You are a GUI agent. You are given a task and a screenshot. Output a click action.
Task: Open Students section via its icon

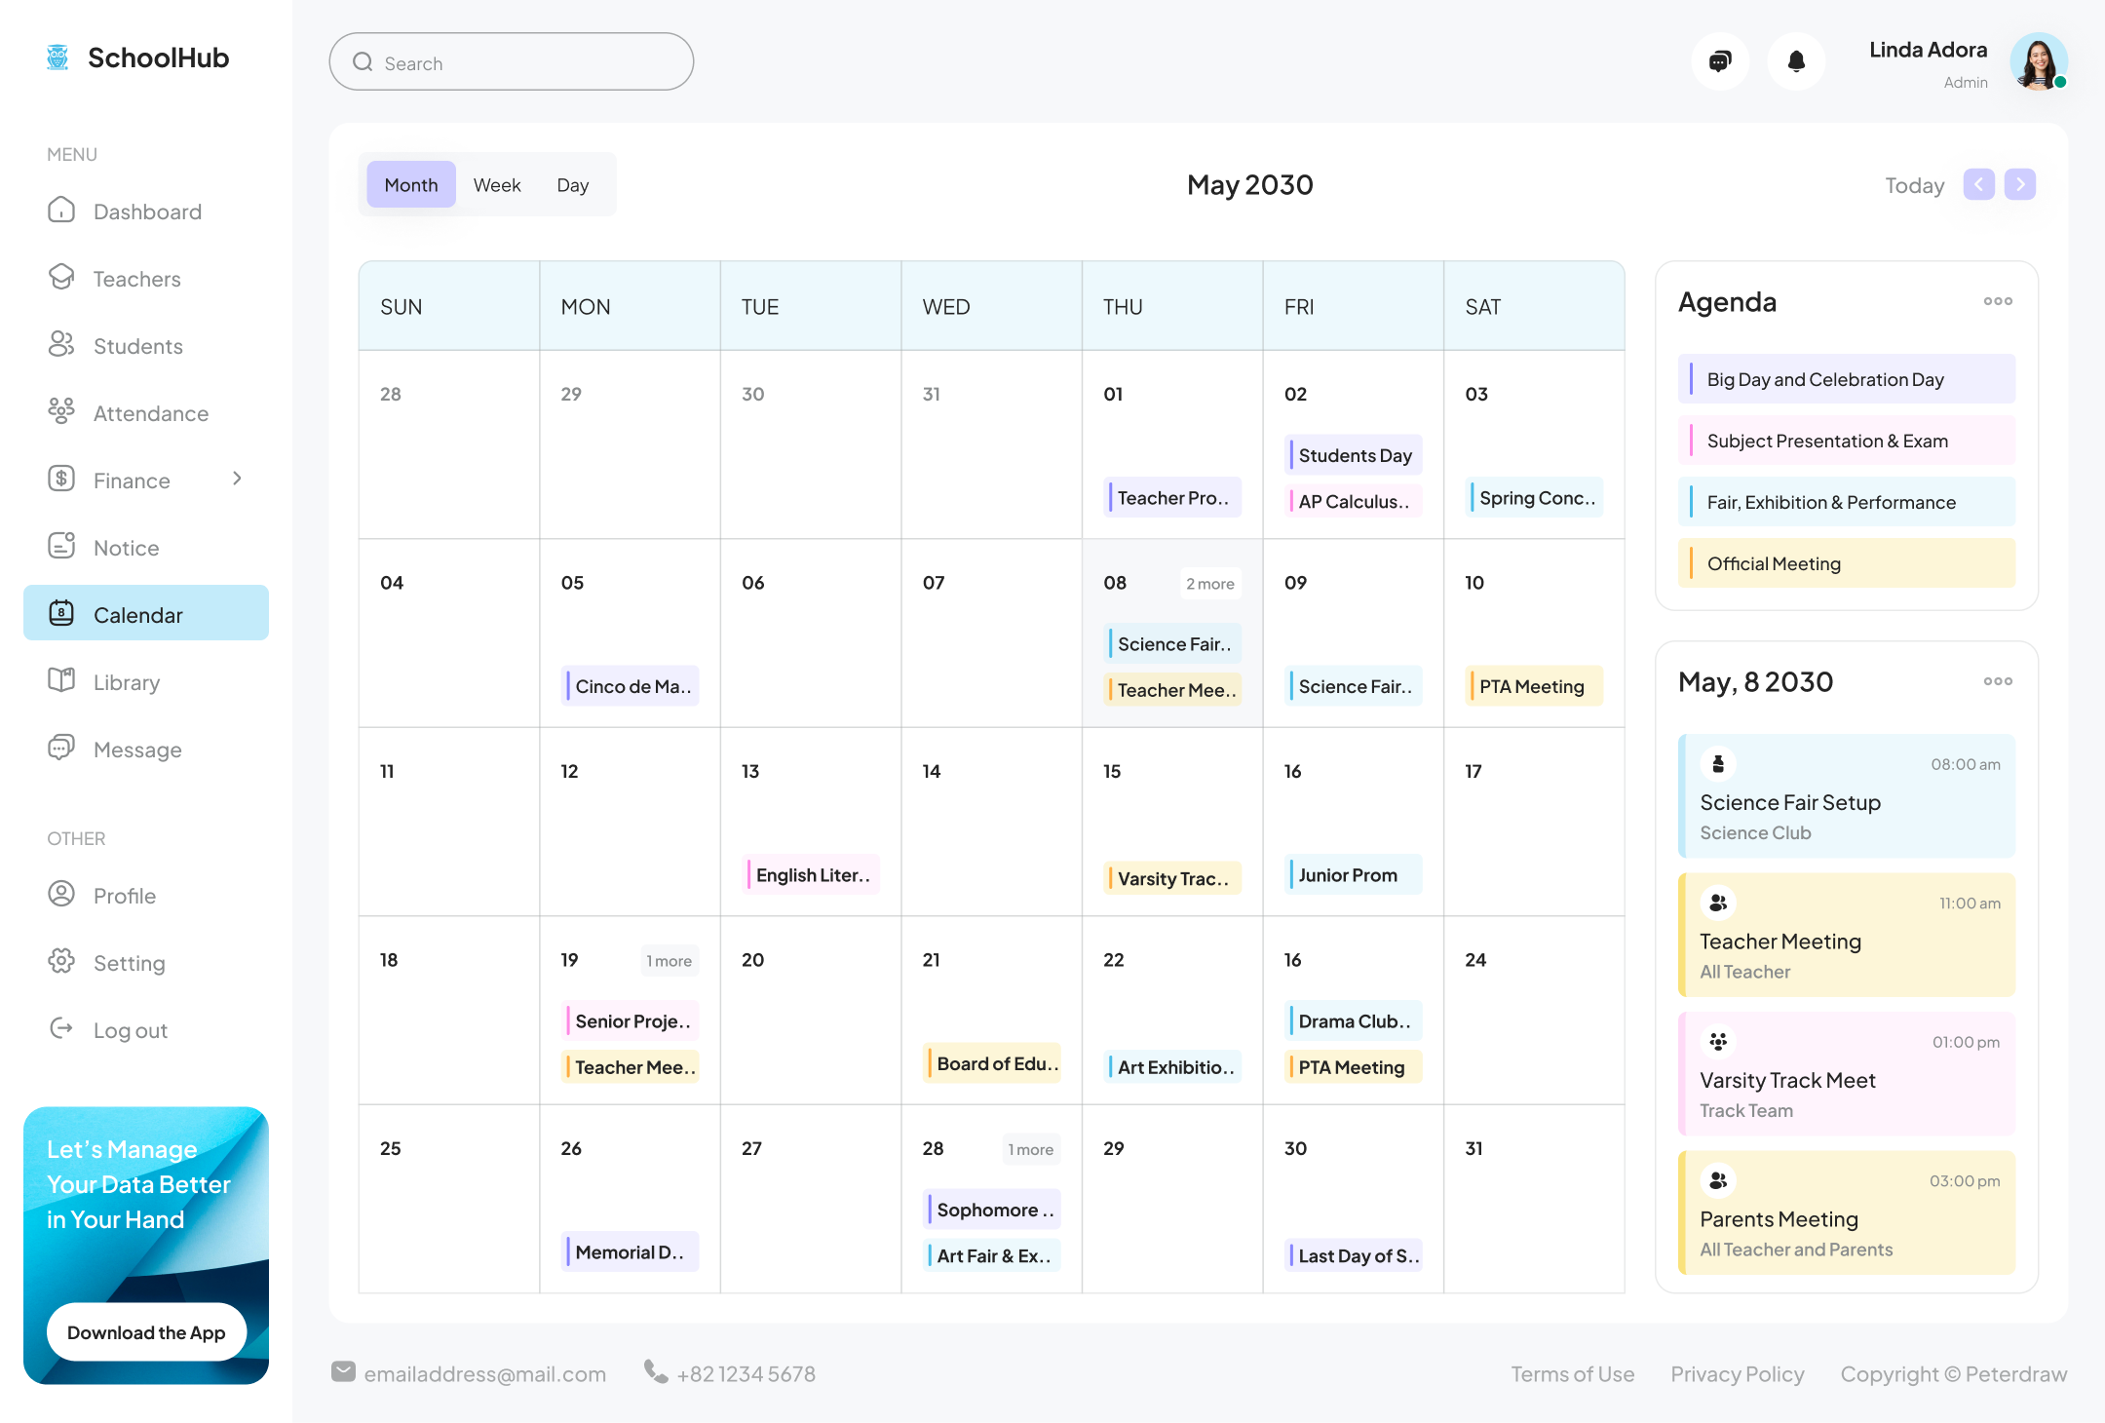coord(61,345)
